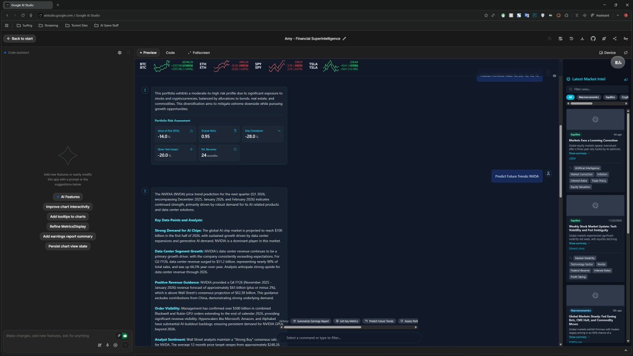
Task: Expand Show summary for Looming Correction article
Action: (579, 153)
